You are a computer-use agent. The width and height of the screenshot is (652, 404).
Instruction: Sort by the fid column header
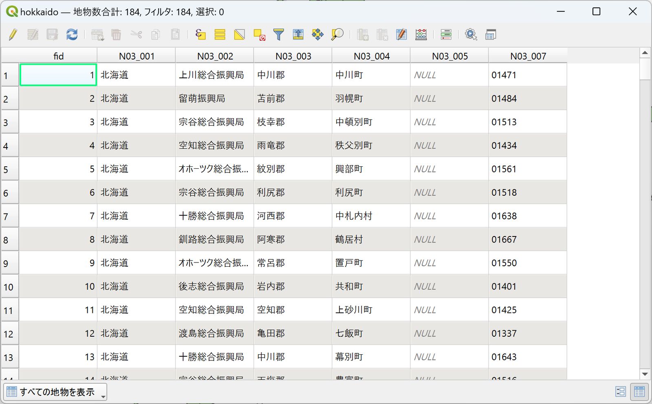pyautogui.click(x=58, y=56)
